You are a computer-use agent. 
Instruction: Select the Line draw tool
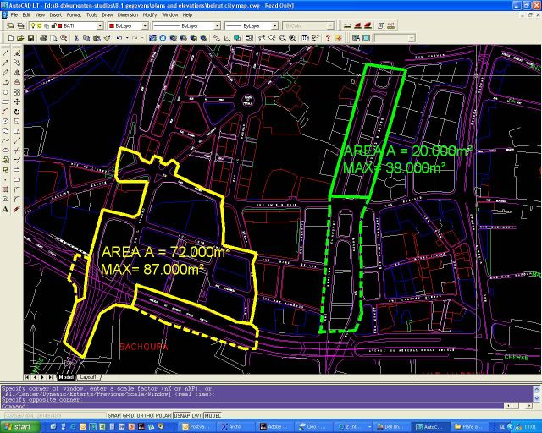6,53
